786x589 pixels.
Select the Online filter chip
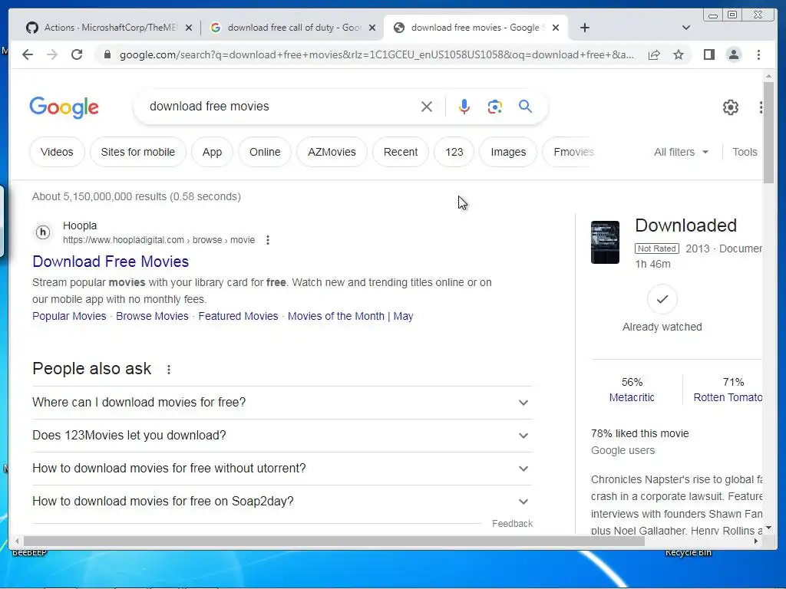pos(265,152)
